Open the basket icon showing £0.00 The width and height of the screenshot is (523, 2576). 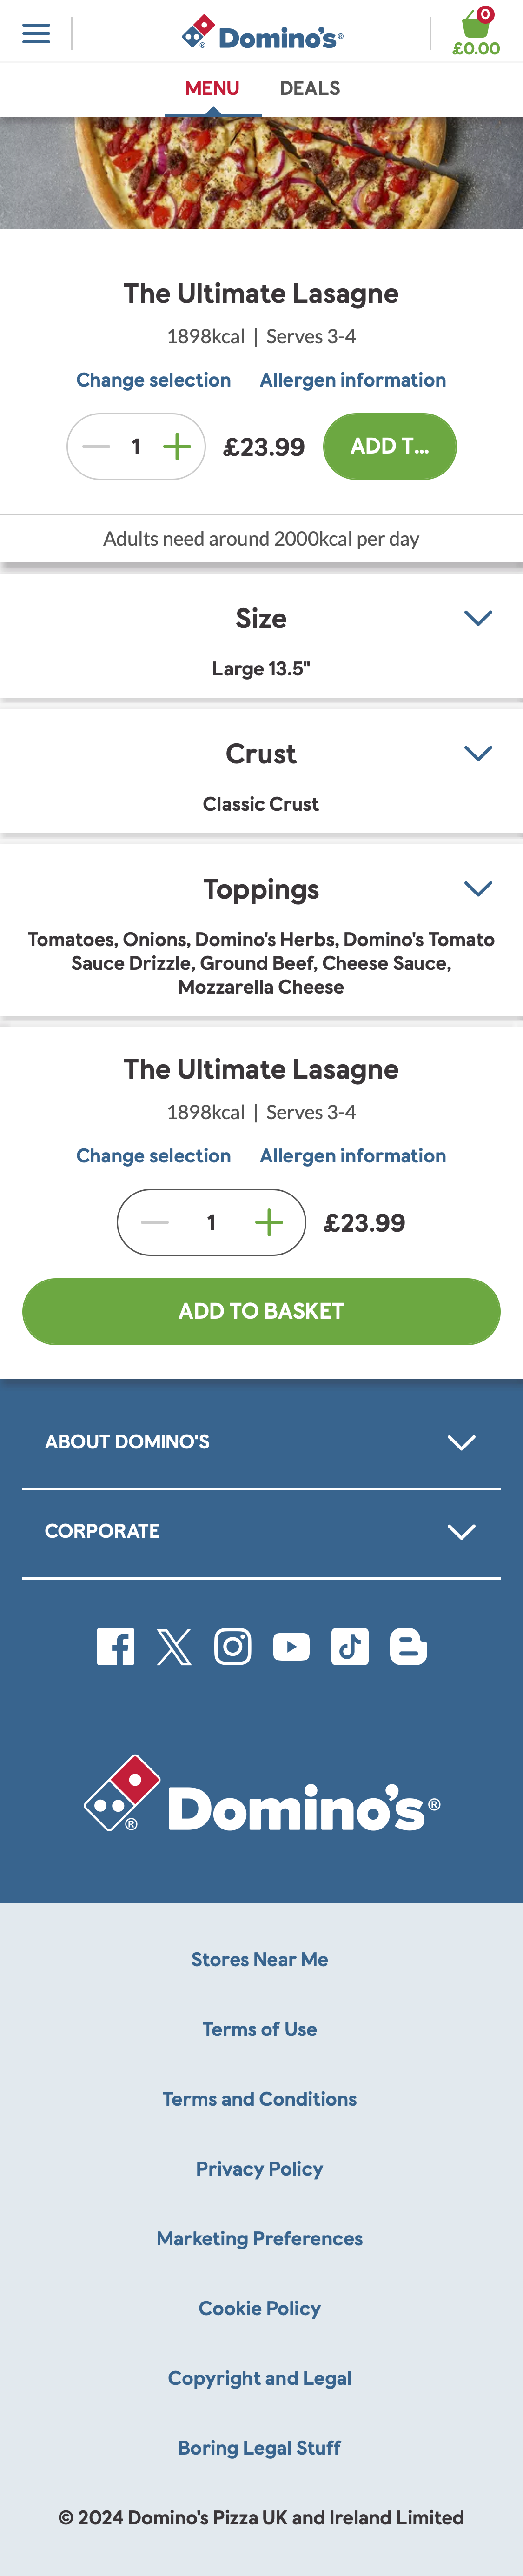click(476, 33)
